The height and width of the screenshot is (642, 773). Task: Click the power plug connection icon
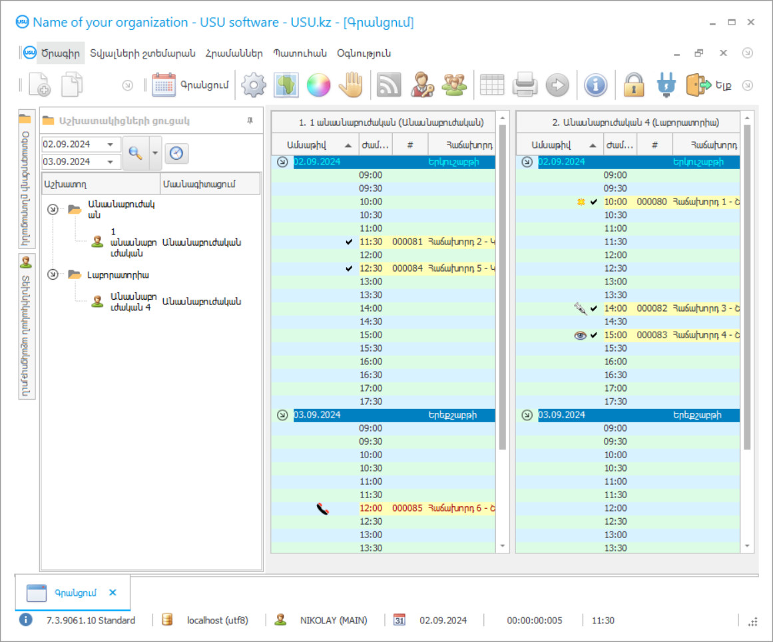[x=666, y=85]
